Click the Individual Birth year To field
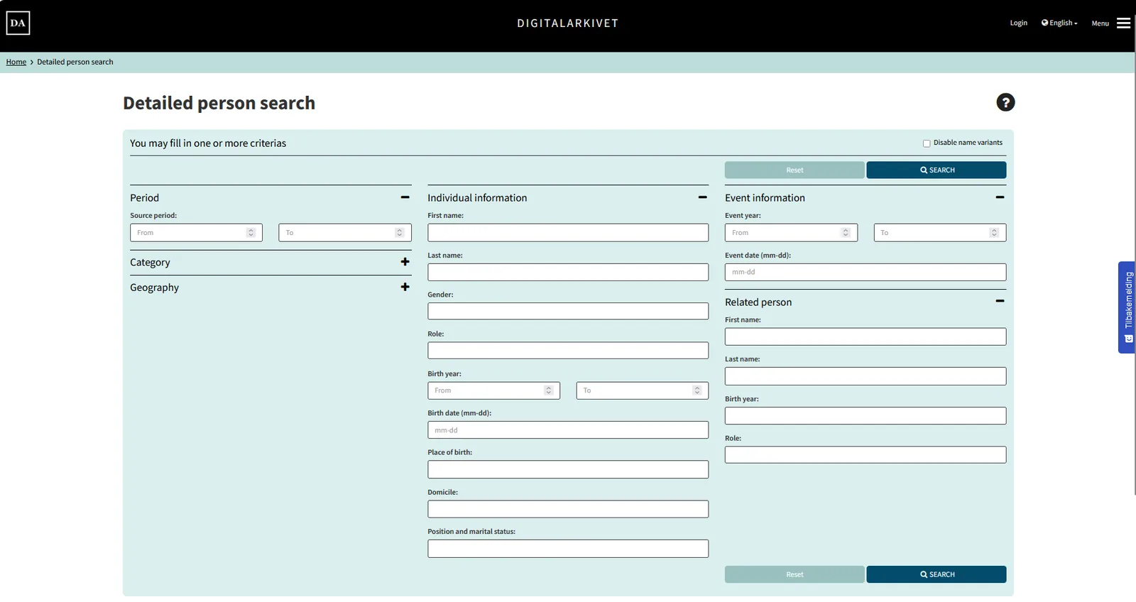Viewport: 1136px width, 602px height. pos(643,390)
